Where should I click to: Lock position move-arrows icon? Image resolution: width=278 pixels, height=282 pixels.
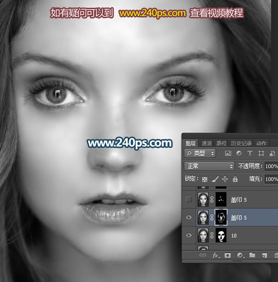point(225,179)
